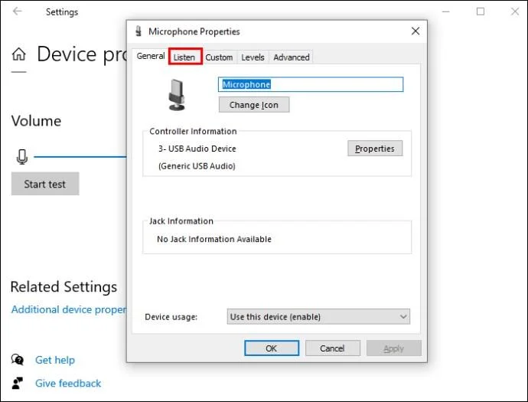Click the Settings back arrow
This screenshot has width=528, height=402.
click(x=18, y=11)
